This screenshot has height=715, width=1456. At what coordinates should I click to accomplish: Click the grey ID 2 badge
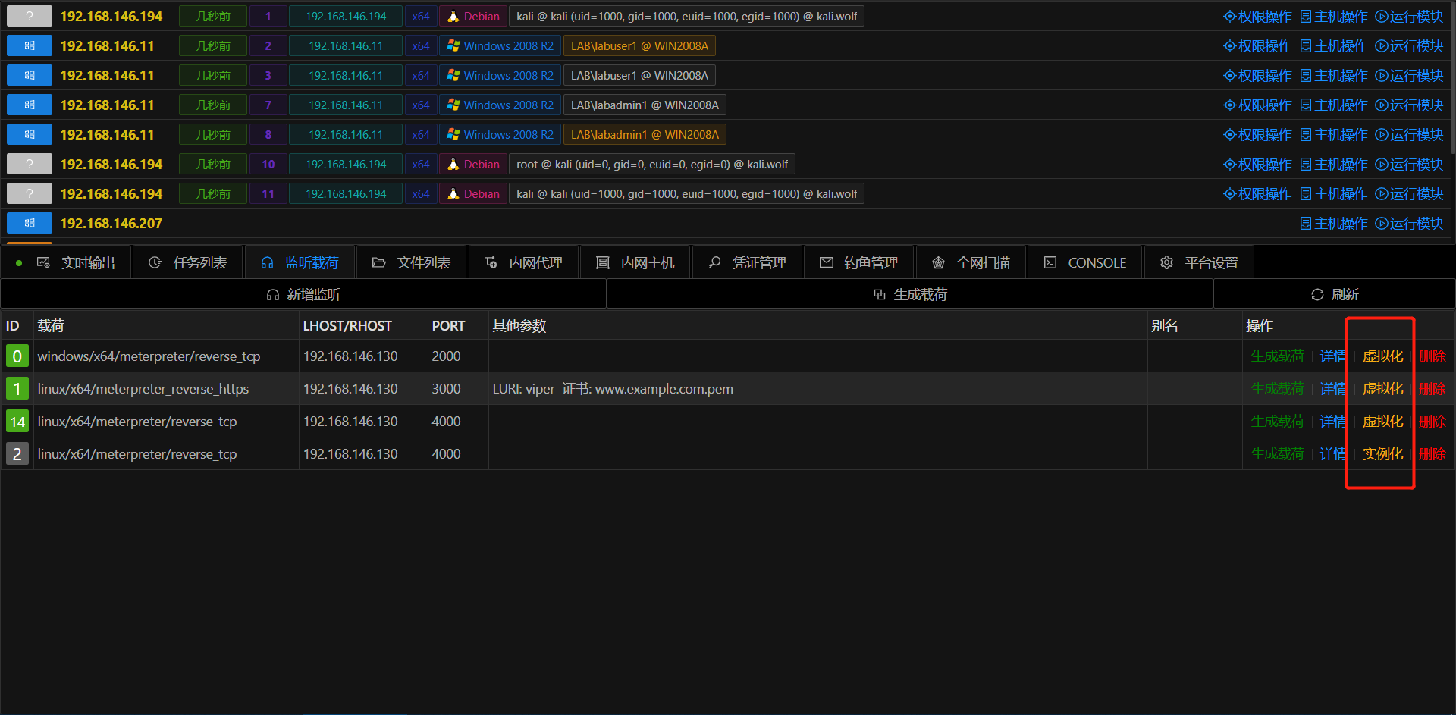click(x=17, y=453)
